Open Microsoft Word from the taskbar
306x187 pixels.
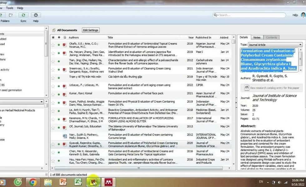pos(93,182)
